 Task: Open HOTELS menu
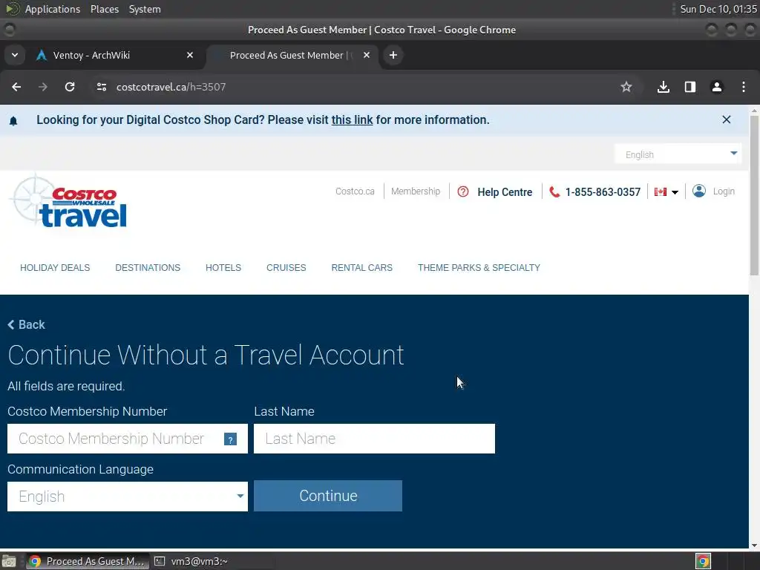pyautogui.click(x=223, y=267)
